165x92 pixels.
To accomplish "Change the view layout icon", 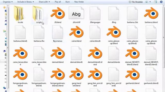I will [x=147, y=2].
